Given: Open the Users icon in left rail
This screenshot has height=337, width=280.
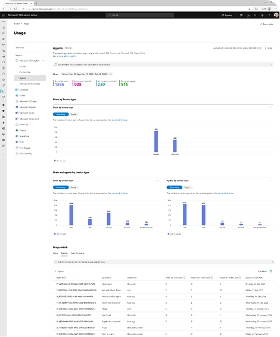Looking at the screenshot, I should pos(3,33).
